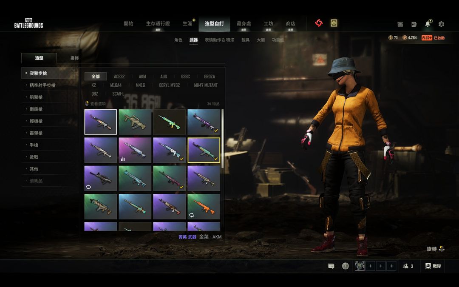This screenshot has width=459, height=287.
Task: Click the plus slot right beside the avatar
Action: pyautogui.click(x=370, y=266)
